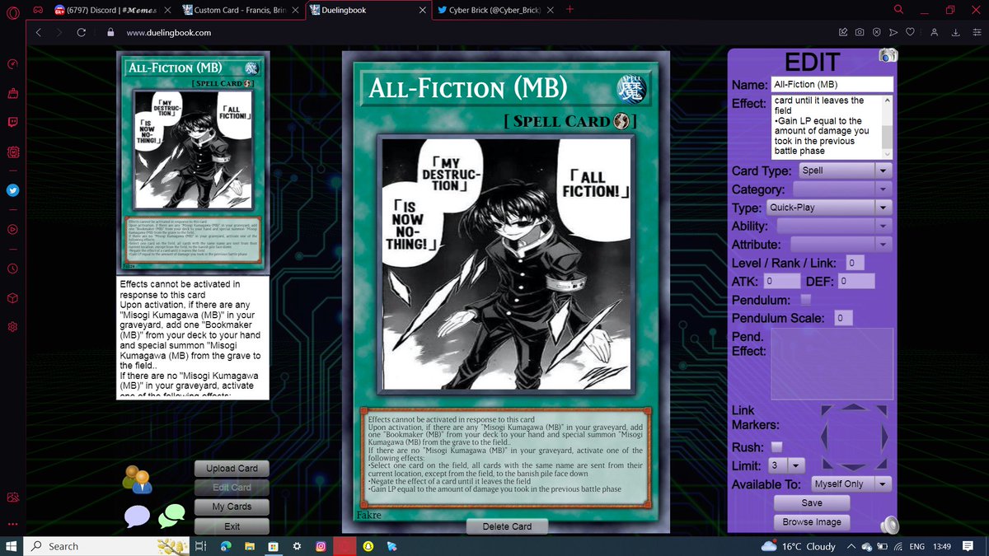
Task: Toggle the Rush checkbox
Action: click(776, 446)
